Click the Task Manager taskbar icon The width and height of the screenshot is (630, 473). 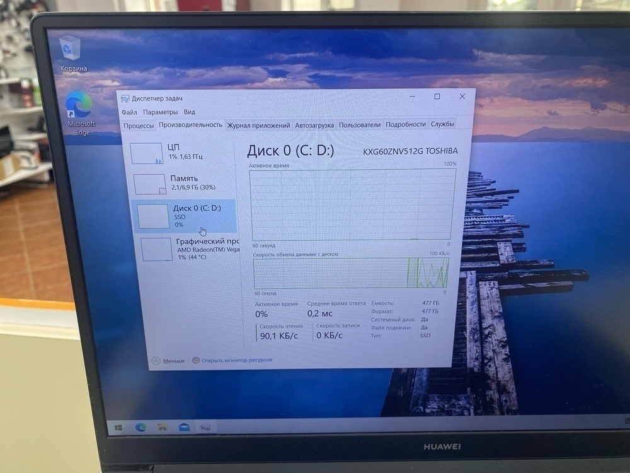point(205,426)
